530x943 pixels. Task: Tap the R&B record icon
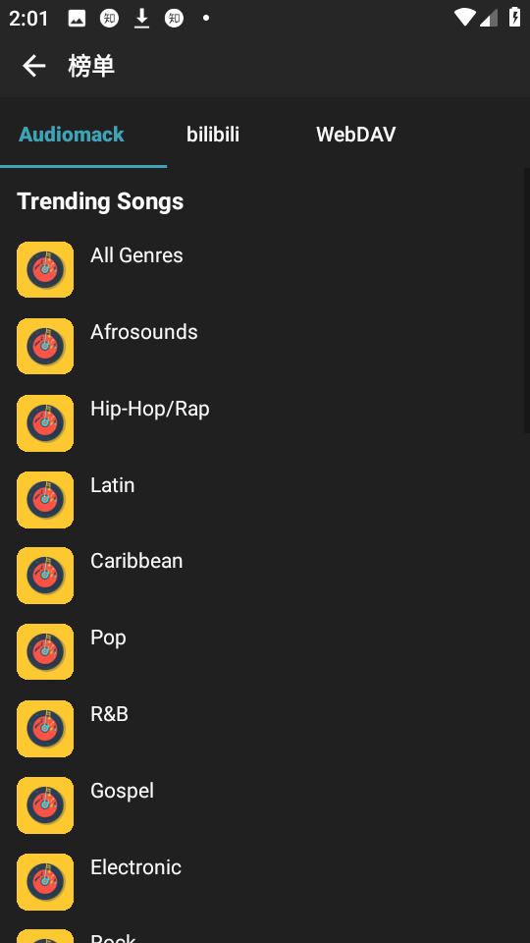pyautogui.click(x=45, y=728)
